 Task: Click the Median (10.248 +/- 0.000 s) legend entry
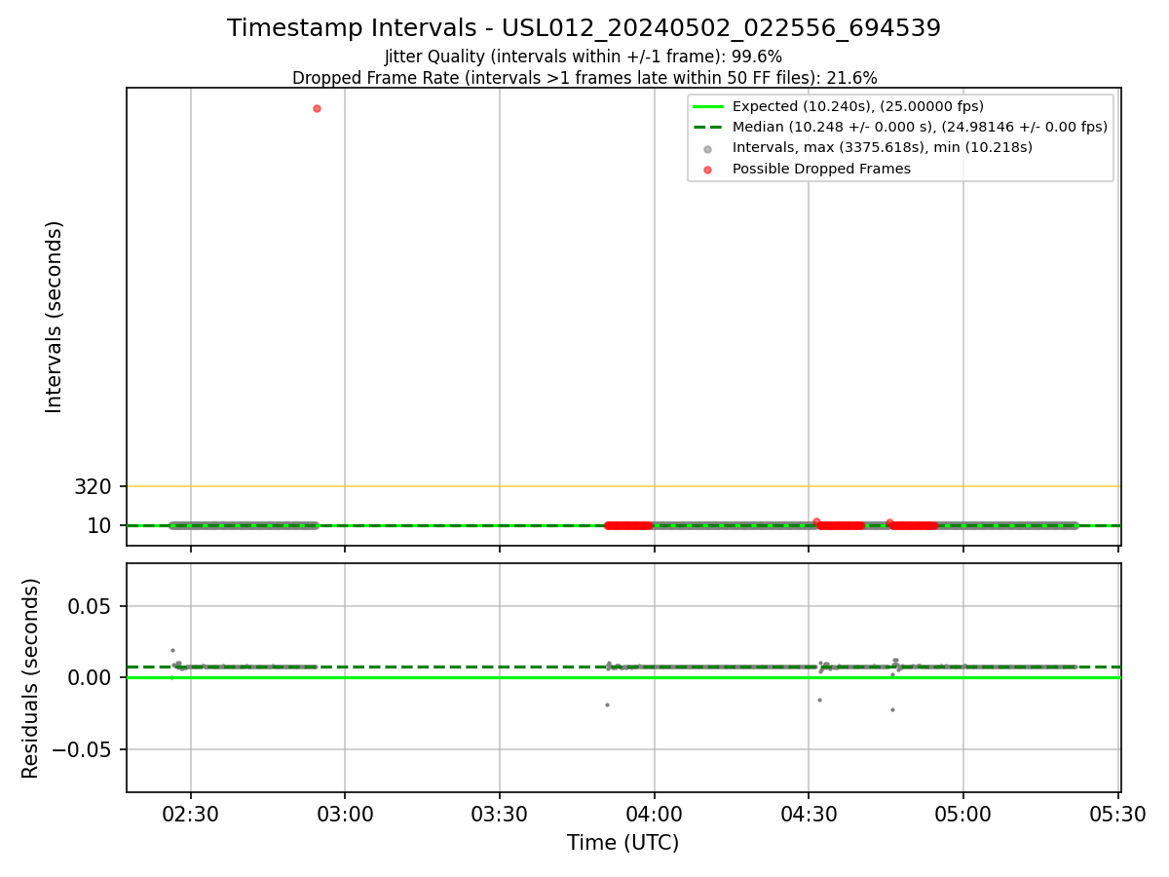point(900,127)
